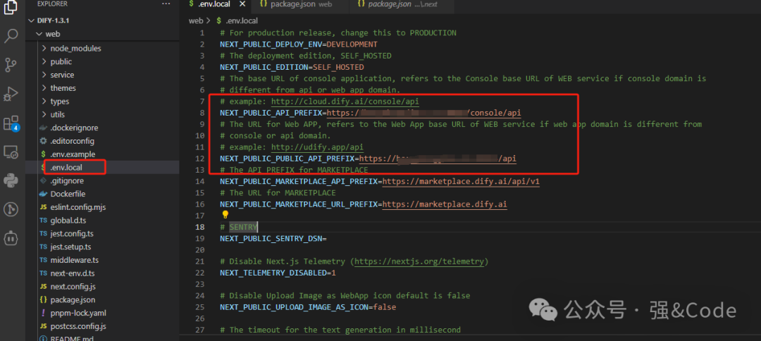This screenshot has height=341, width=761.
Task: Click NEXT_PUBLIC_EDITION=SELF_HOSTED line
Action: tap(292, 67)
